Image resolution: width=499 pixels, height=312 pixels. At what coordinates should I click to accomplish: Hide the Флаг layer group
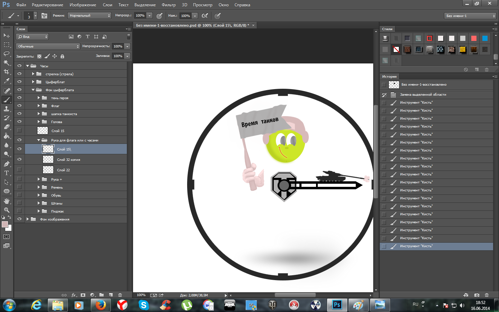pyautogui.click(x=19, y=106)
